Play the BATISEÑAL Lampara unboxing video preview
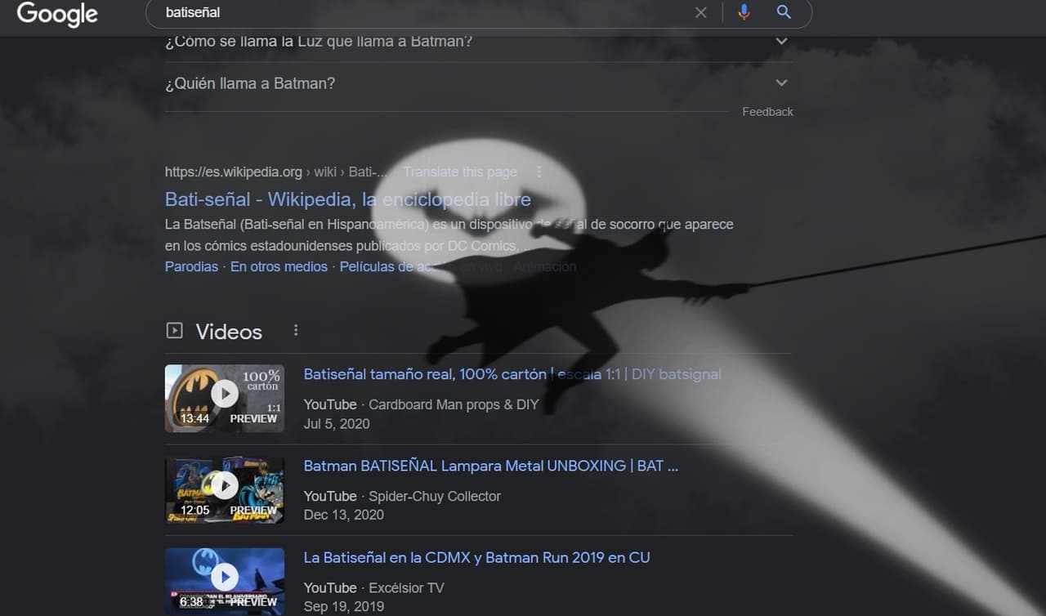The image size is (1046, 616). (x=225, y=485)
